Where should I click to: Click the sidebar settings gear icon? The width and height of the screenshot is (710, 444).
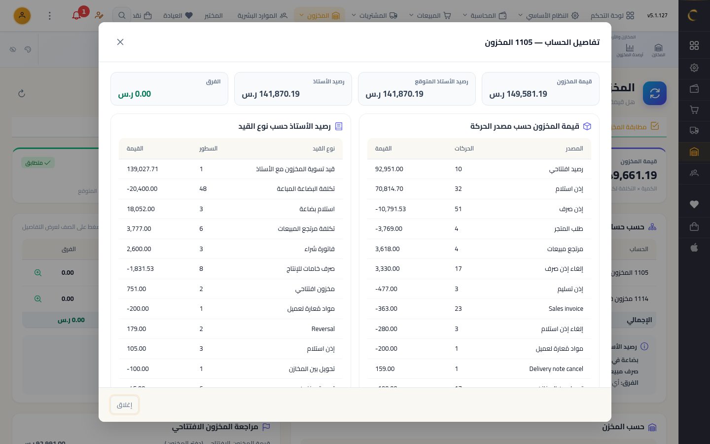tap(694, 68)
